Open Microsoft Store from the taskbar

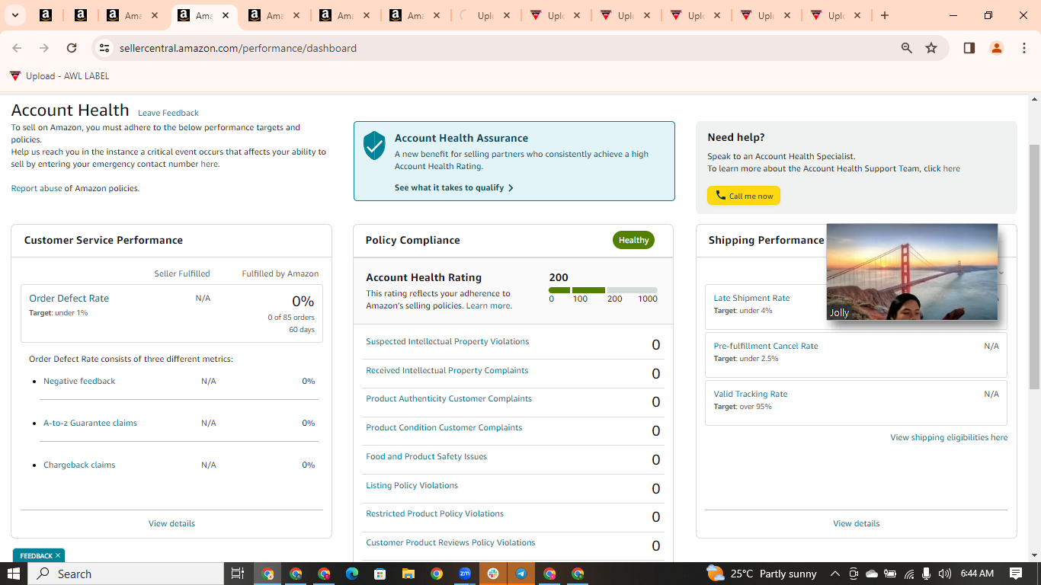(380, 574)
